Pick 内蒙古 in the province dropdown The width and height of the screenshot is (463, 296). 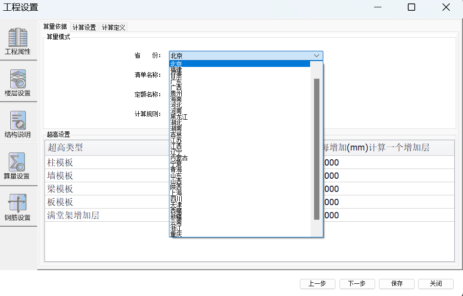coord(179,158)
